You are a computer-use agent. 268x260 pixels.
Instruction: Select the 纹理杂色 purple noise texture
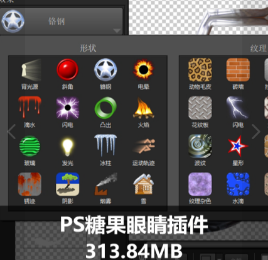[x=200, y=184]
